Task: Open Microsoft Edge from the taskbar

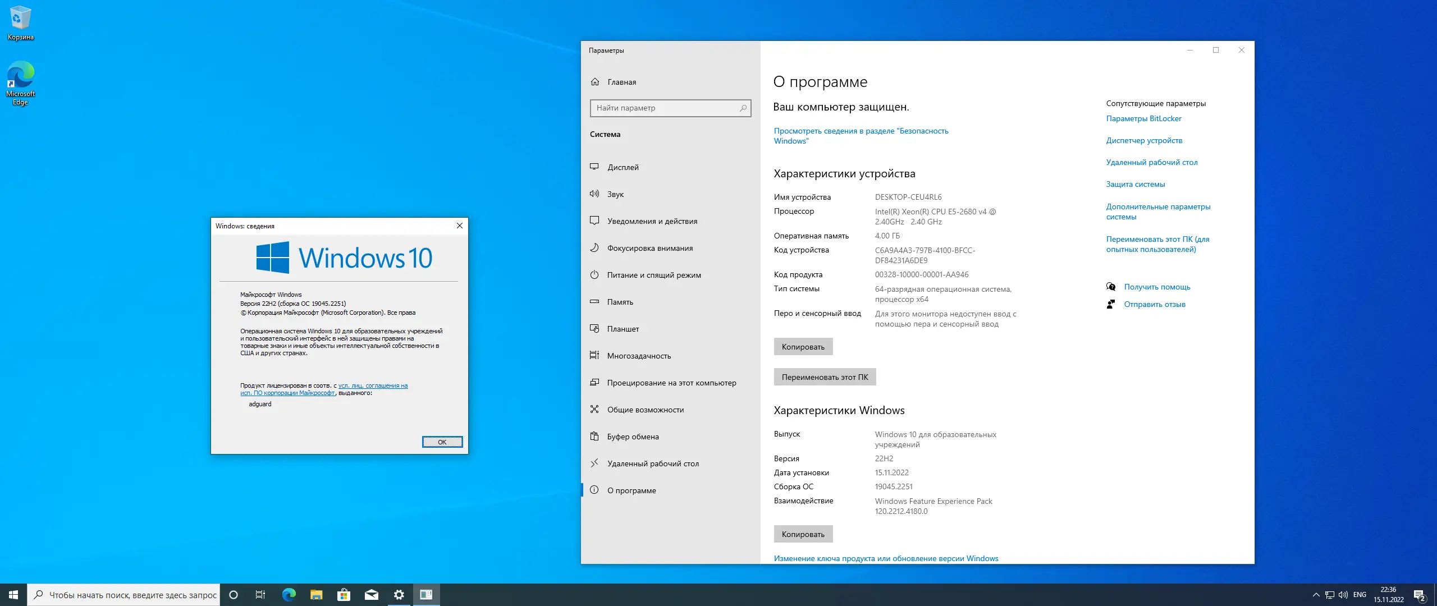Action: point(289,595)
